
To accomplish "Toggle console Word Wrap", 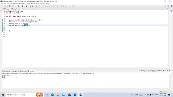I will (x=151, y=71).
